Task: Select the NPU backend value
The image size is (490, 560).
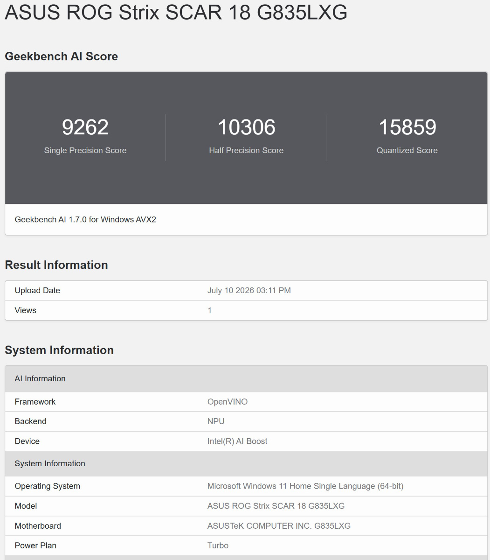Action: [216, 421]
